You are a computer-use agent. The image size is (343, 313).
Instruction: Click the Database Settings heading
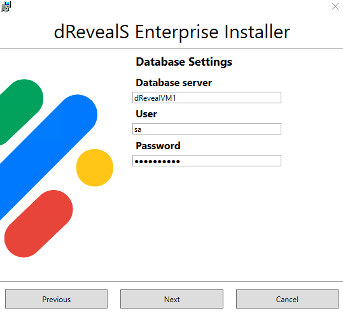(184, 62)
